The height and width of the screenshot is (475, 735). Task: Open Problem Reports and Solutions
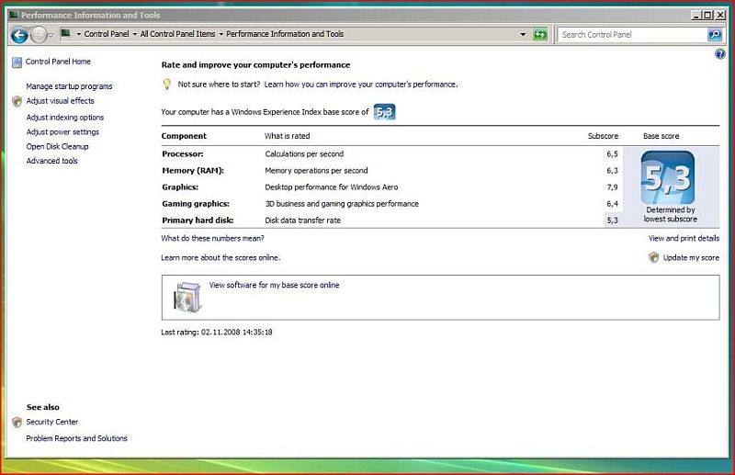tap(77, 438)
